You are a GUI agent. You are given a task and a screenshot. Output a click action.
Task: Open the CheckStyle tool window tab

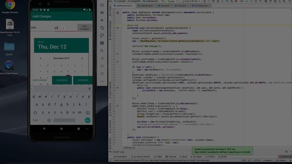tap(120, 157)
